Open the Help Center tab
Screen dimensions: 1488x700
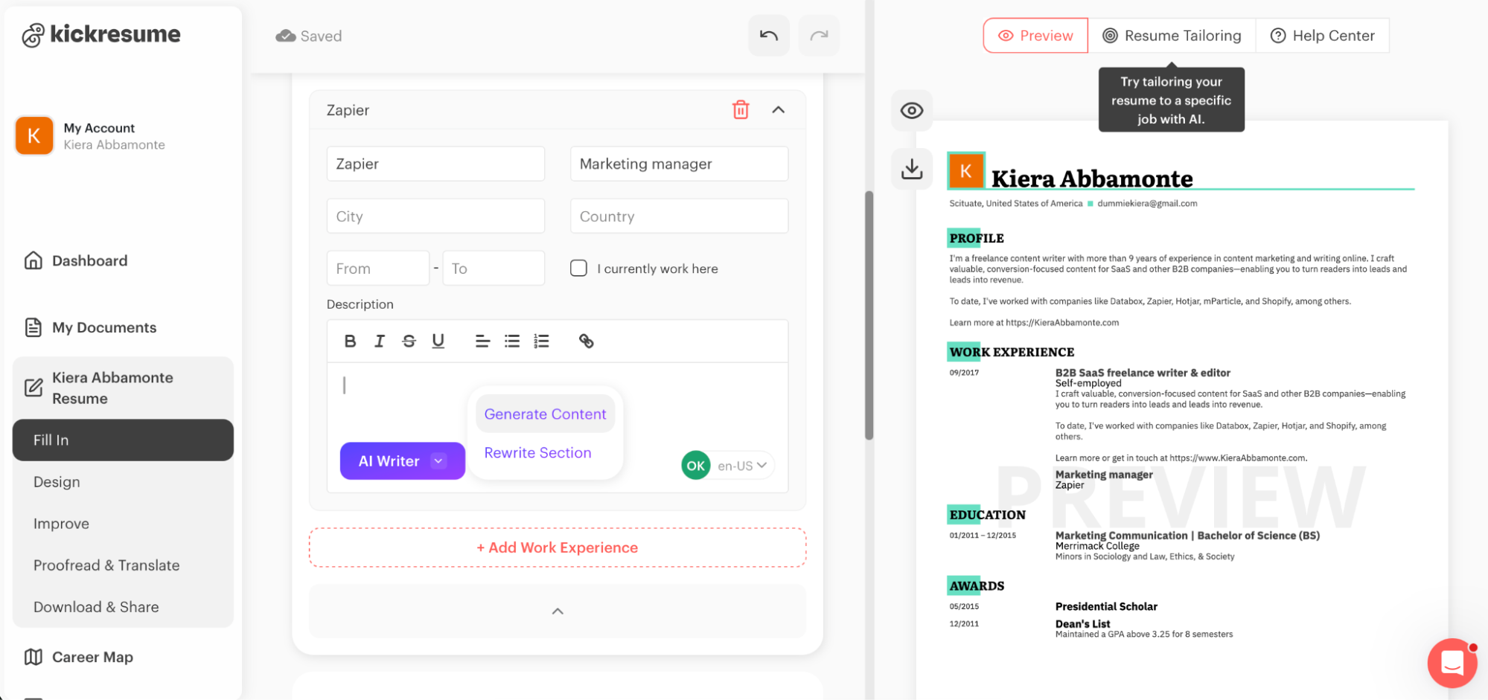tap(1322, 36)
